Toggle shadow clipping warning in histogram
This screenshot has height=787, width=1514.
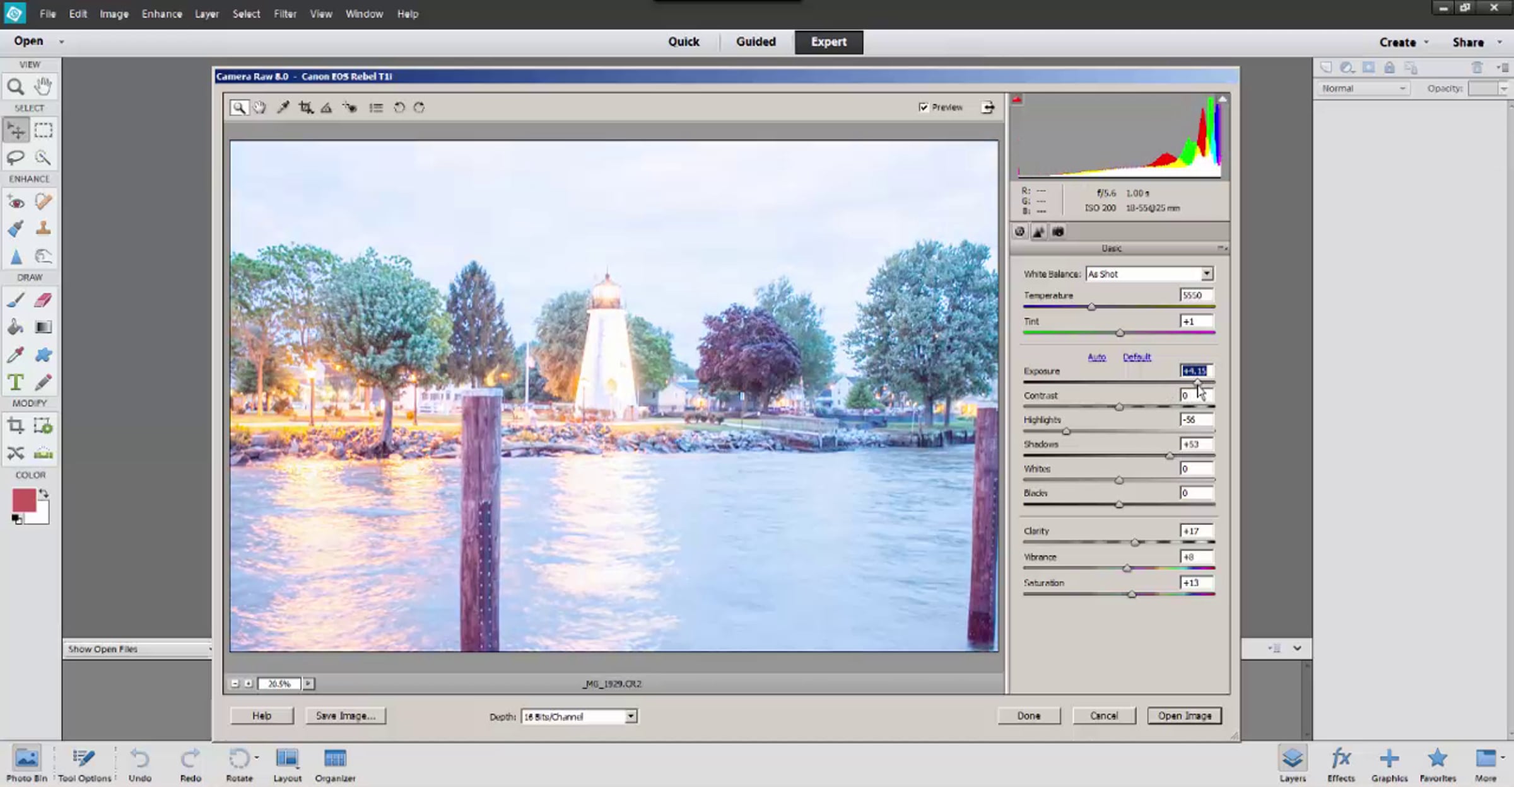tap(1017, 100)
